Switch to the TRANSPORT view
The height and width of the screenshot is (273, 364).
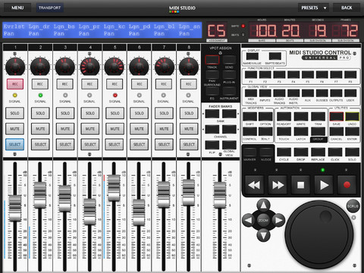(x=49, y=8)
